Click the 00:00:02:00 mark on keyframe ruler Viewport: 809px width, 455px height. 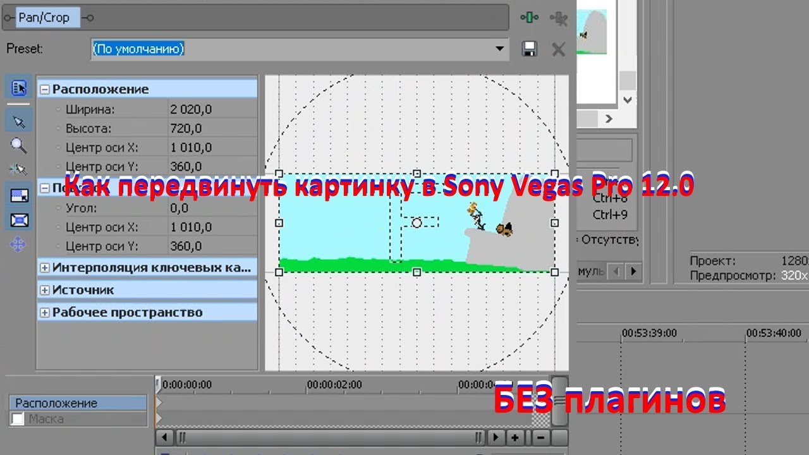pos(334,384)
